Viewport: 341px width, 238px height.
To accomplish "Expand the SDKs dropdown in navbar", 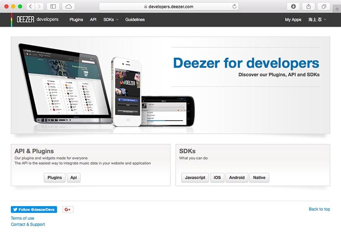I will [111, 20].
